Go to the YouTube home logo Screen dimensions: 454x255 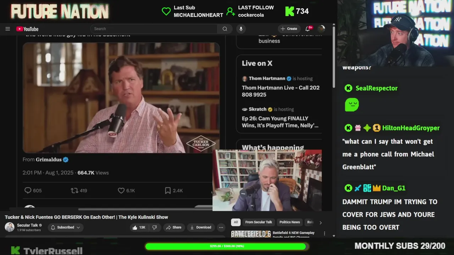(27, 29)
